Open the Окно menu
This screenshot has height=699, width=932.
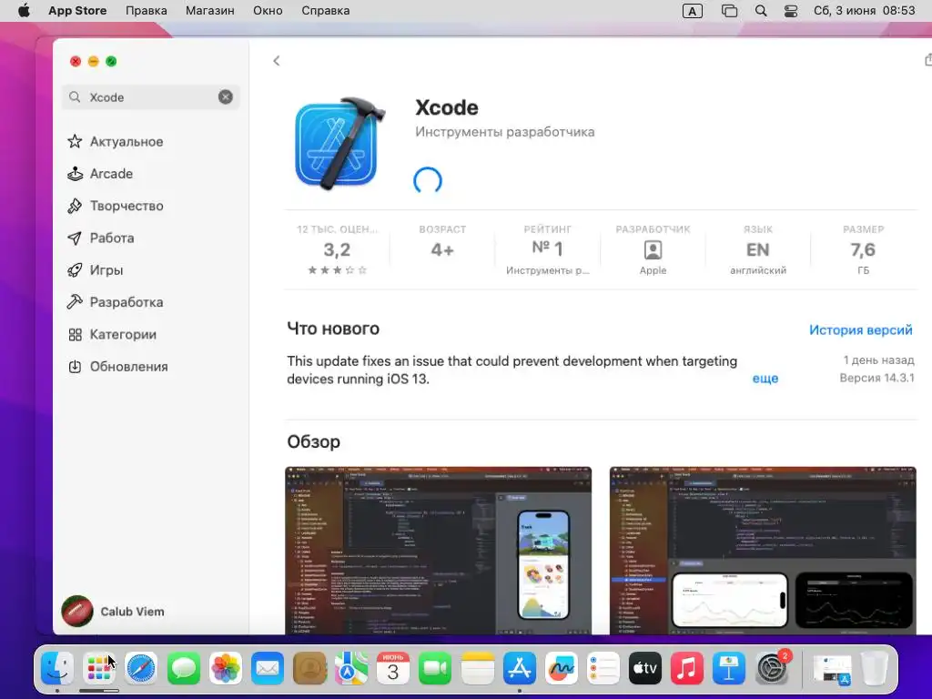268,11
